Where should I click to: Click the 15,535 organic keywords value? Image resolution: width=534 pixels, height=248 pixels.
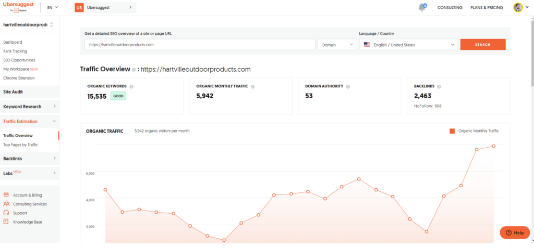[x=97, y=96]
